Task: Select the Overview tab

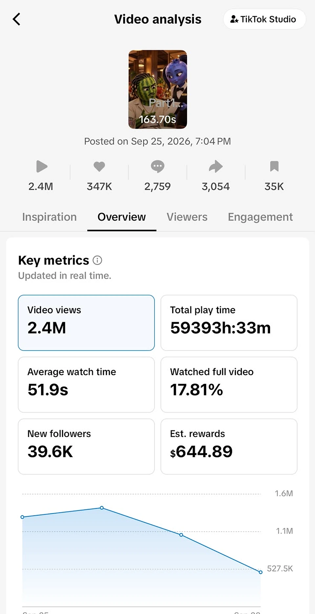Action: (x=122, y=217)
